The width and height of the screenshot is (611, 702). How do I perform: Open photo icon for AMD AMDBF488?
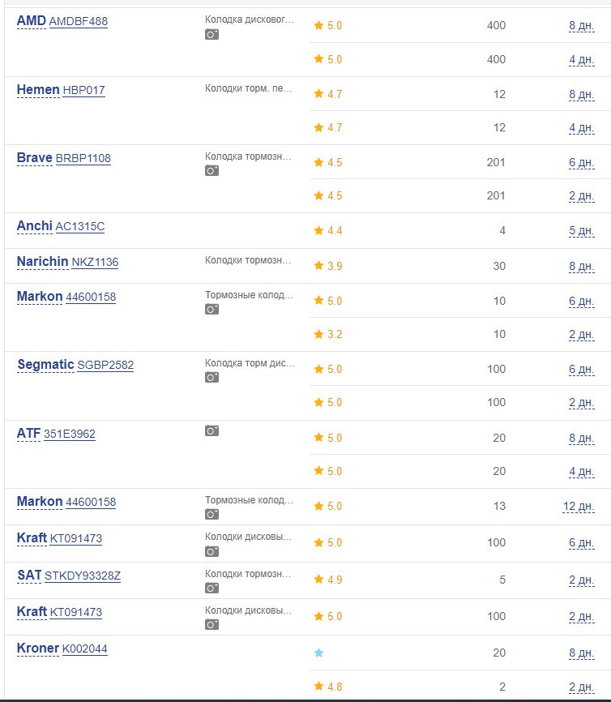[211, 34]
